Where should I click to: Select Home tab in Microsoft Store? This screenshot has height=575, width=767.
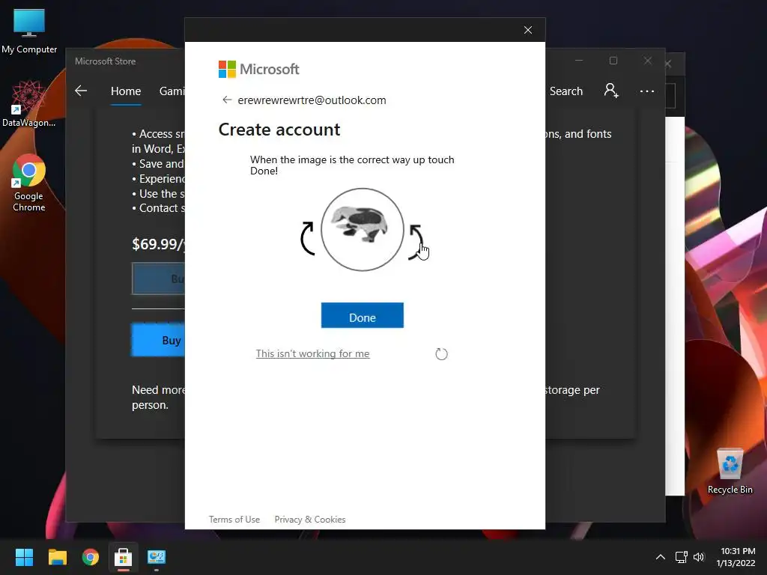click(x=126, y=91)
